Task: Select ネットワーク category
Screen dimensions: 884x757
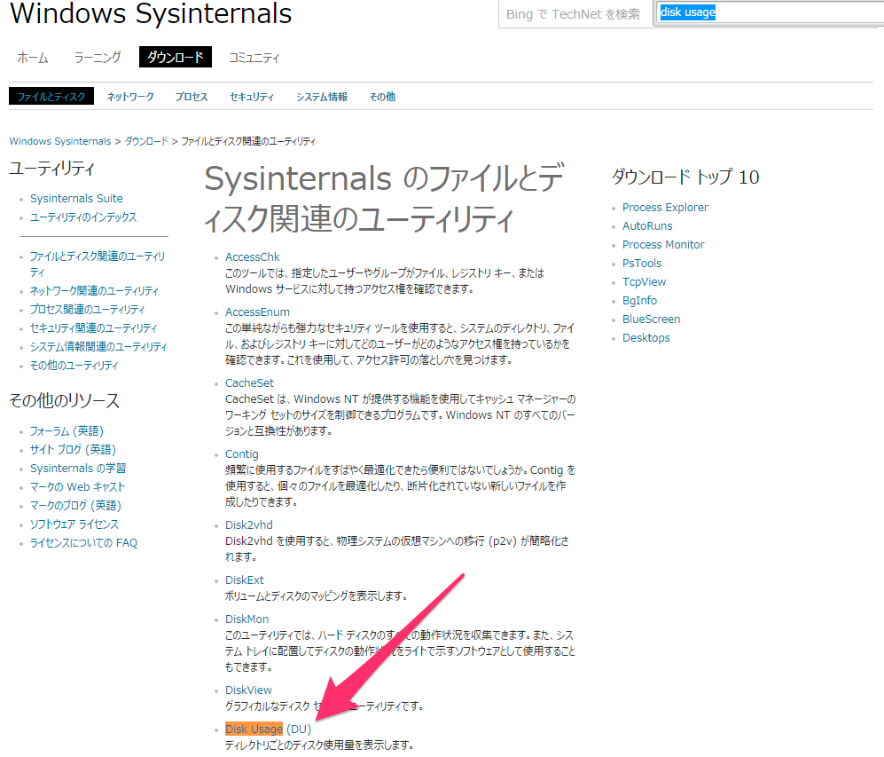Action: [130, 97]
